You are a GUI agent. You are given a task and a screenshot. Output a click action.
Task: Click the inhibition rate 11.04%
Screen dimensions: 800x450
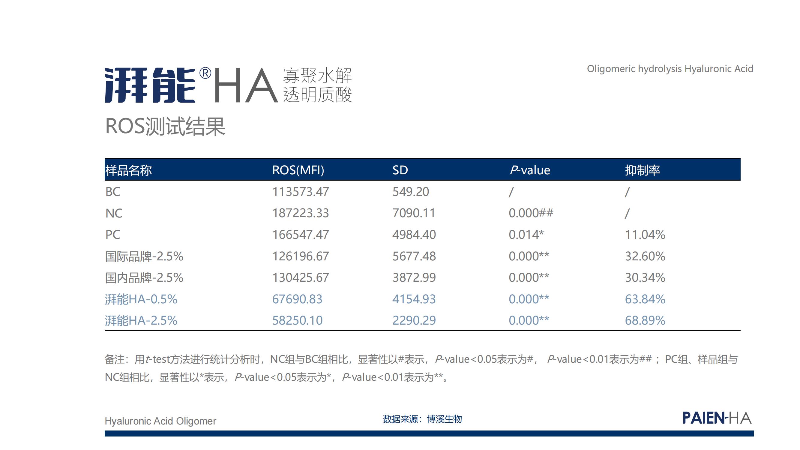[645, 235]
